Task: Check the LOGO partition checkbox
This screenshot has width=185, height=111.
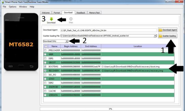Action: (x=45, y=79)
